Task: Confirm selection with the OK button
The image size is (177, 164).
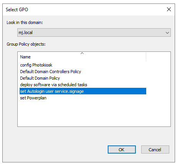Action: tap(122, 150)
